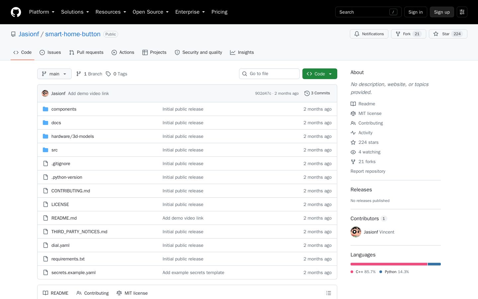Screen dimensions: 478x299
Task: Open the Security and quality tab
Action: [199, 52]
